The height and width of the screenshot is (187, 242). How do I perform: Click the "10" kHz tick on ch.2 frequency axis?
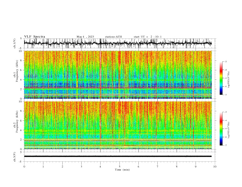[x=21, y=101]
